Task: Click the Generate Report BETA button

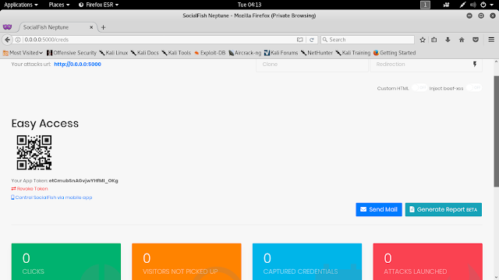Action: coord(444,209)
